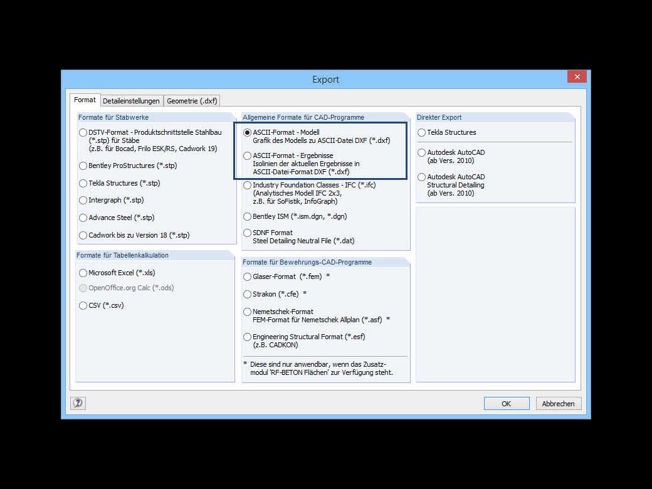Screen dimensions: 652x489
Task: Select Microsoft Excel (*.xls) output
Action: pyautogui.click(x=83, y=273)
